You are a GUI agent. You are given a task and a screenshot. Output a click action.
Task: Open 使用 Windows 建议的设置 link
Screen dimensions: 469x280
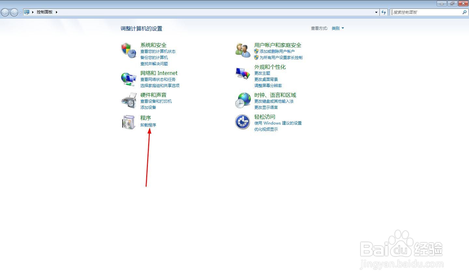click(278, 123)
